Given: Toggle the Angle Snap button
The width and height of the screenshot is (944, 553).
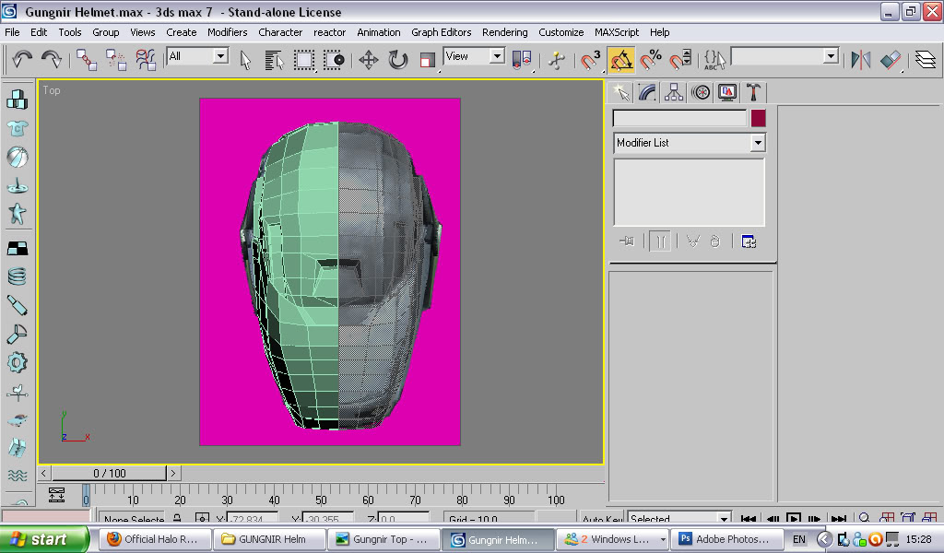Looking at the screenshot, I should 621,60.
